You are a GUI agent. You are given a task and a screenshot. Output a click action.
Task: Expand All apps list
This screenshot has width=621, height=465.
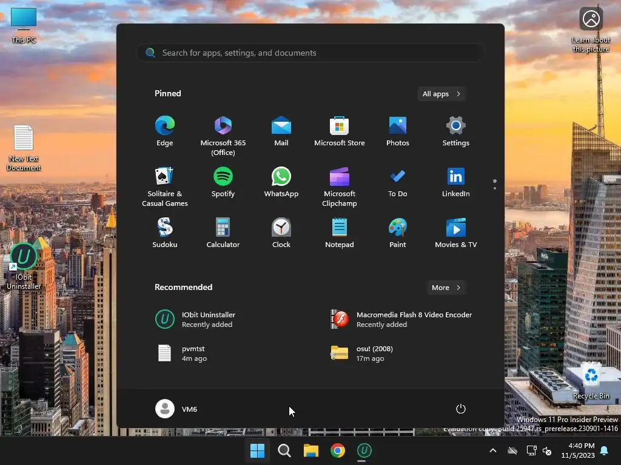(441, 94)
